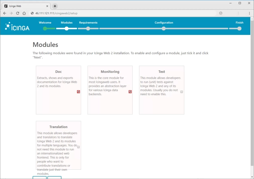Click the scrollbar down arrow
The width and height of the screenshot is (254, 179).
tap(252, 177)
